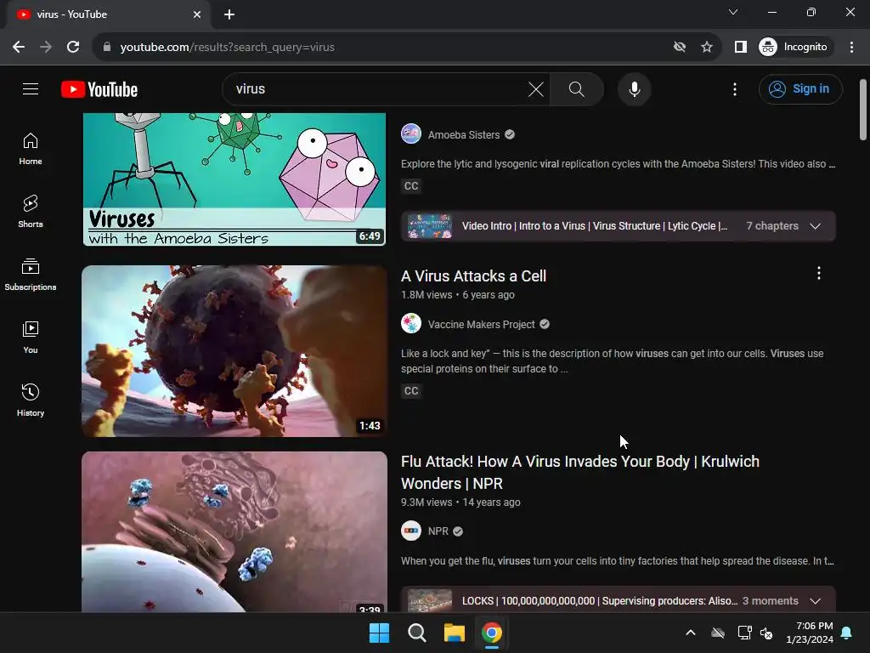This screenshot has height=653, width=870.
Task: Open the YouTube hamburger guide menu
Action: click(x=31, y=88)
